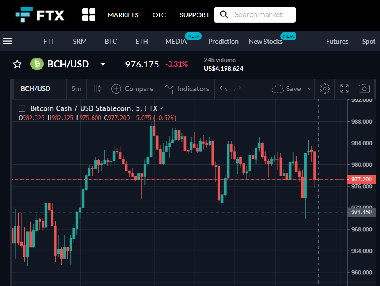380x286 pixels.
Task: Switch to the Futures tab
Action: coord(337,42)
